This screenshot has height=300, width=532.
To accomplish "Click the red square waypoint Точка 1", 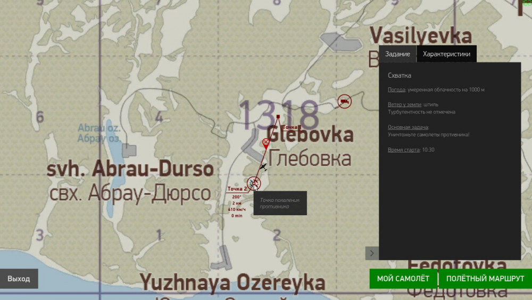I will tap(278, 117).
